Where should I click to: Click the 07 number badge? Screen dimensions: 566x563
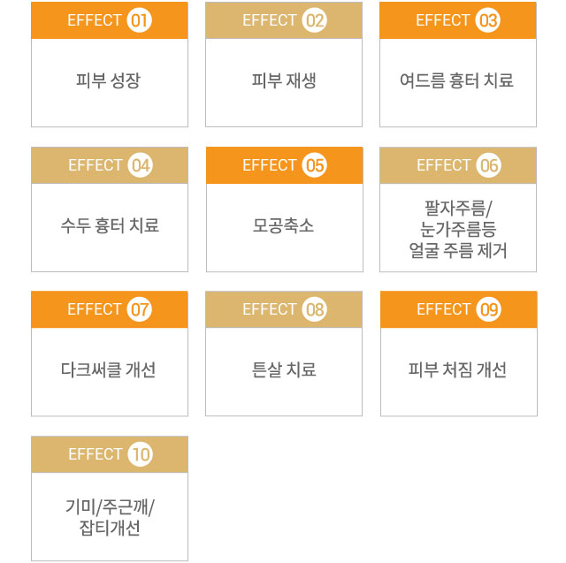(x=139, y=309)
